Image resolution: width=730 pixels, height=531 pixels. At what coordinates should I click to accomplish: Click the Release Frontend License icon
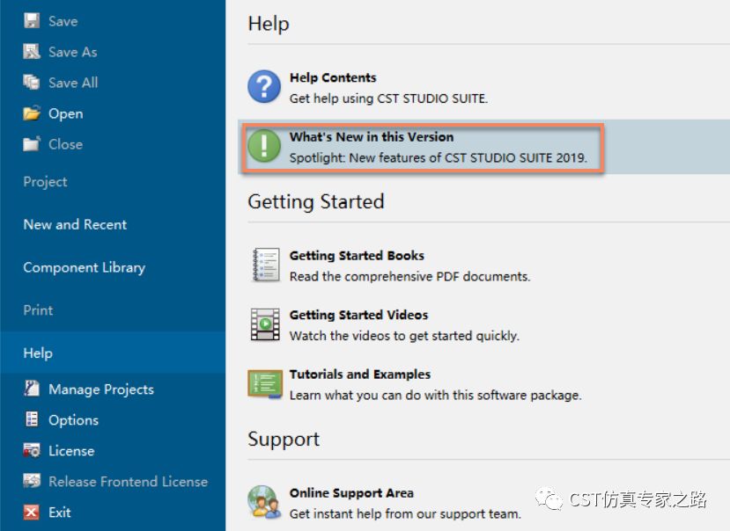32,481
